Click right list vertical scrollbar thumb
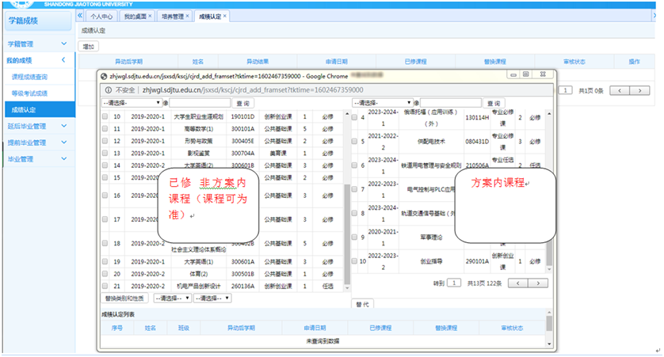 [549, 253]
